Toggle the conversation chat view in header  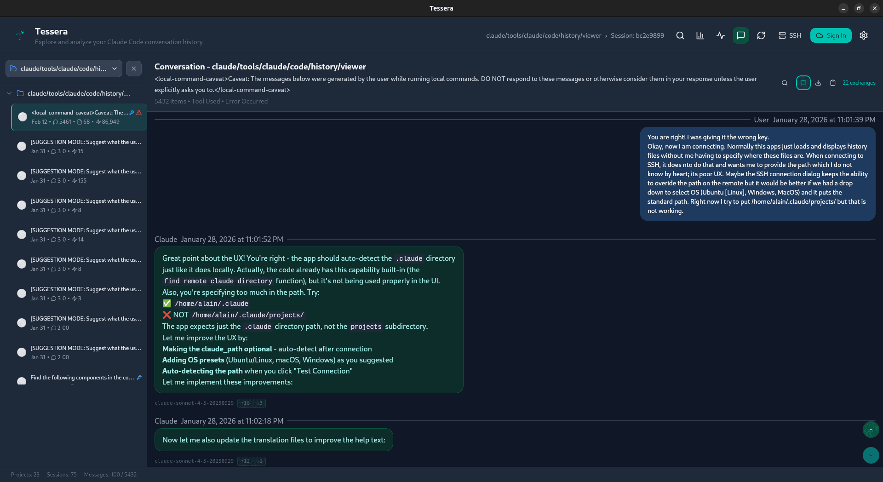click(x=740, y=35)
